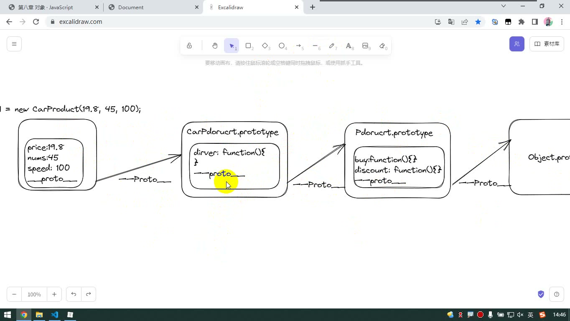The height and width of the screenshot is (321, 570).
Task: Open the help question mark button
Action: click(x=557, y=294)
